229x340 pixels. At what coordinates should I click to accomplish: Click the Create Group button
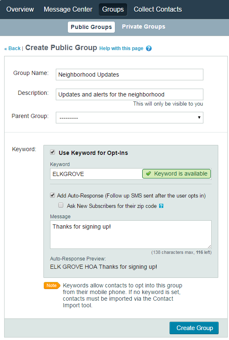point(194,328)
